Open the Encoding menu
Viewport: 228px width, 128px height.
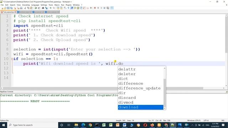click(26, 5)
